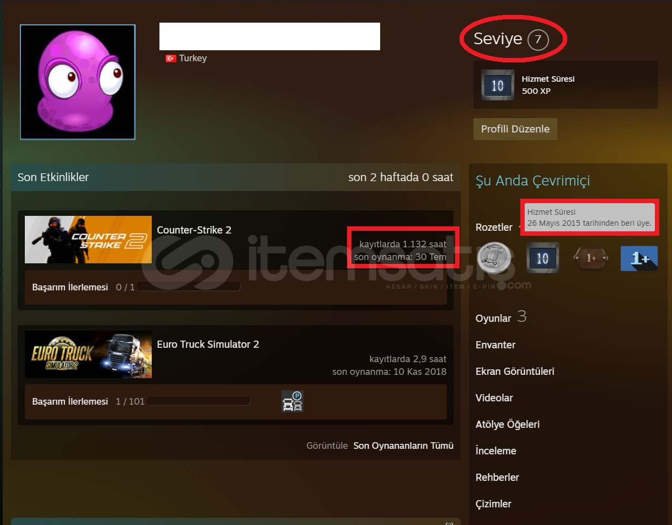Click the Son Etkinlikler heading
The width and height of the screenshot is (672, 525).
coord(53,177)
